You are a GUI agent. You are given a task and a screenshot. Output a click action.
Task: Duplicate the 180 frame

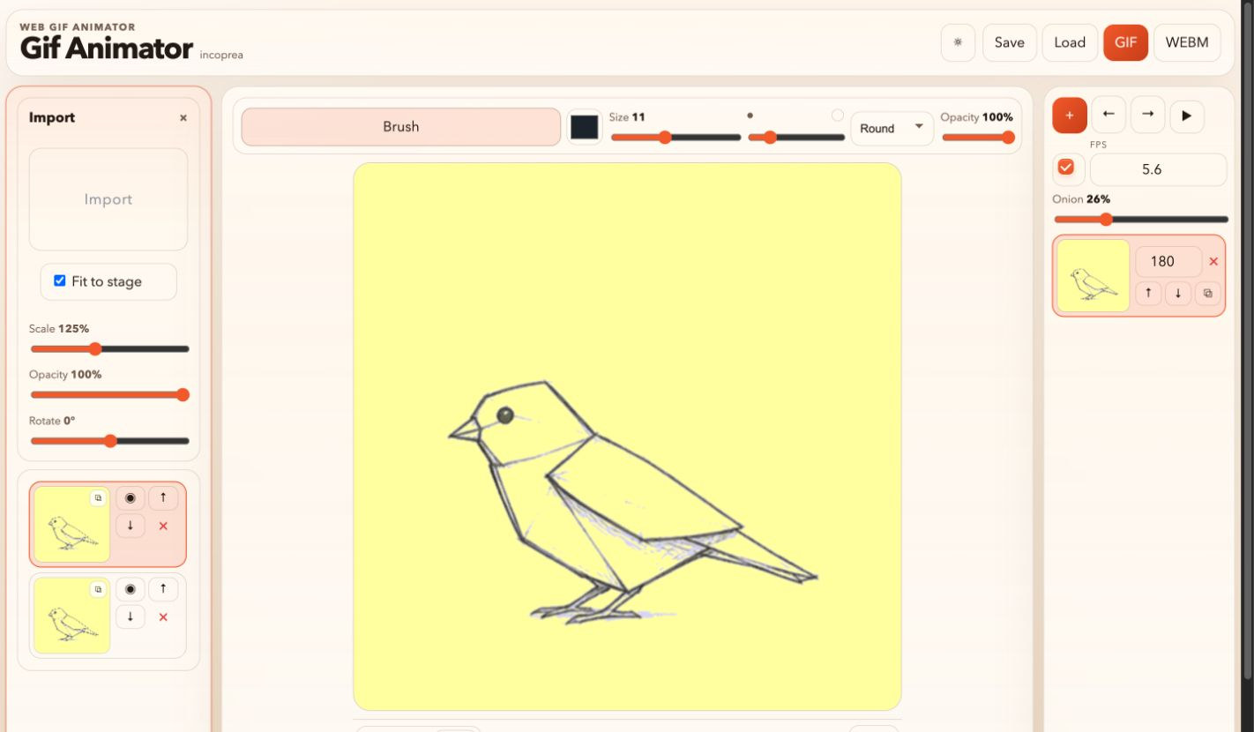1208,294
